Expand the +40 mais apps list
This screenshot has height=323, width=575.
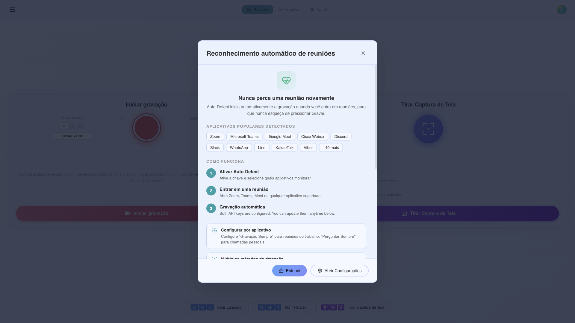(331, 147)
